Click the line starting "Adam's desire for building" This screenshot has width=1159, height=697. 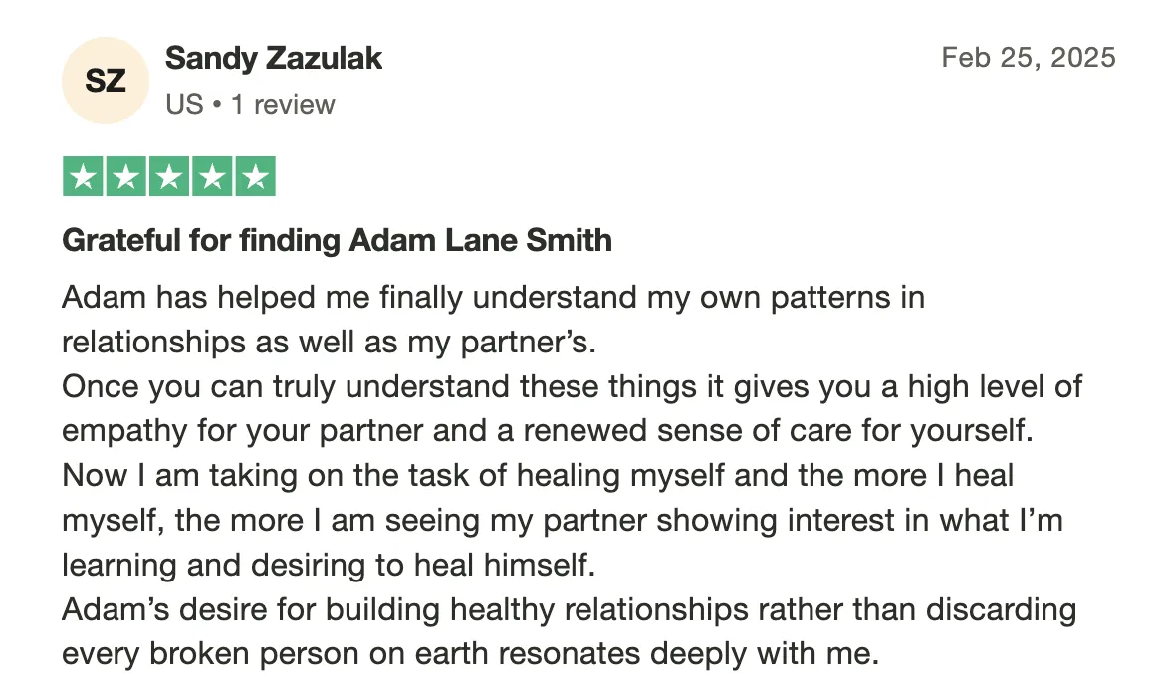click(x=570, y=609)
